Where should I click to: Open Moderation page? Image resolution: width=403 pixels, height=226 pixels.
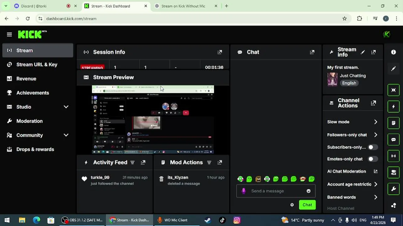point(38,121)
